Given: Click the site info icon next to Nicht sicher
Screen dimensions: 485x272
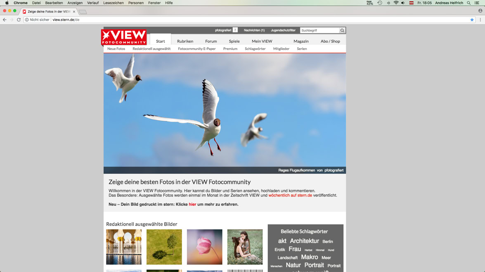Looking at the screenshot, I should [x=27, y=20].
